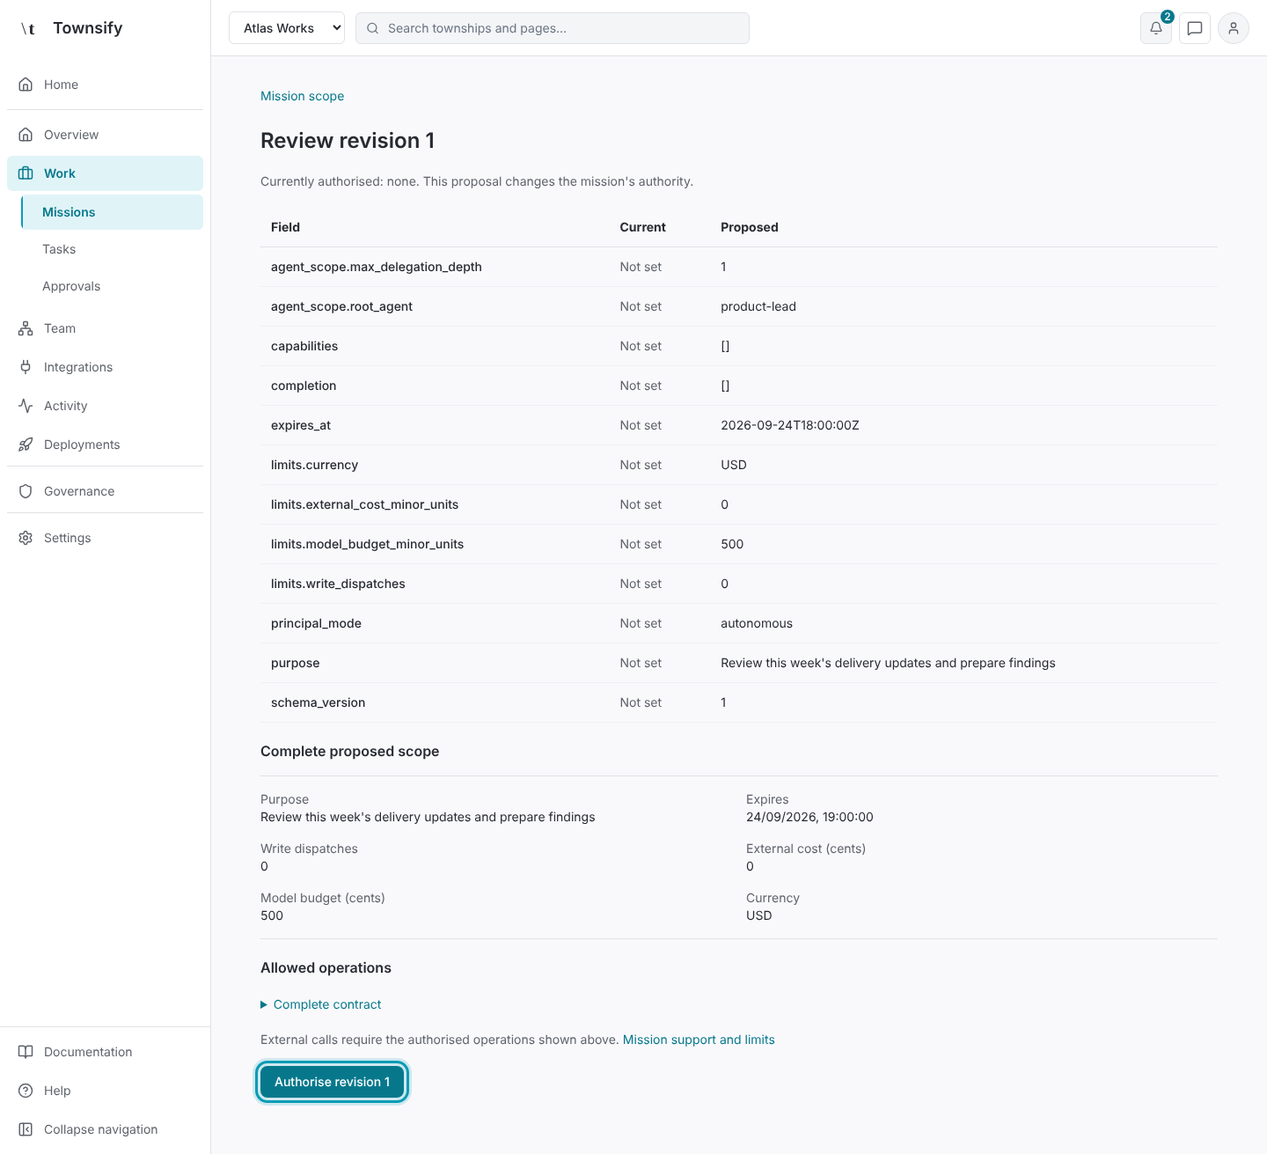Open Tasks in the sidebar
Screen dimensions: 1267x1154
coord(113,249)
